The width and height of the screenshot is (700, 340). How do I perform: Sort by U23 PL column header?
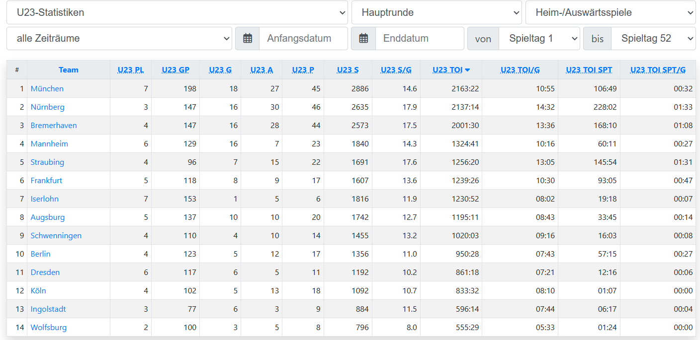pos(131,70)
